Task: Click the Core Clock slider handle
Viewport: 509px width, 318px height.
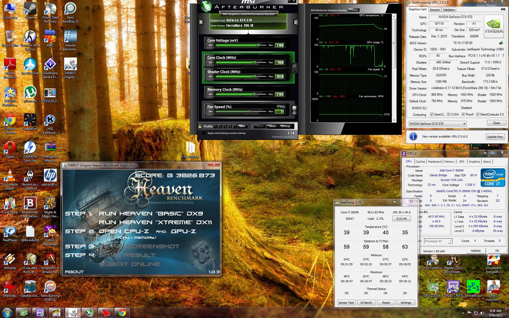Action: [x=254, y=63]
